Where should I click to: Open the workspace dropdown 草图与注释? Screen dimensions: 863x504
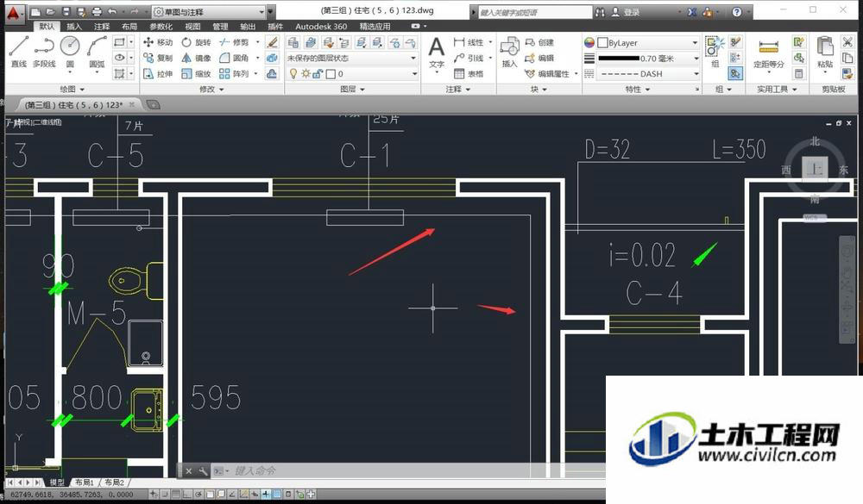pyautogui.click(x=209, y=11)
